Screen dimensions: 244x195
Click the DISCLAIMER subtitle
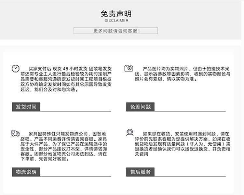[x=116, y=20]
